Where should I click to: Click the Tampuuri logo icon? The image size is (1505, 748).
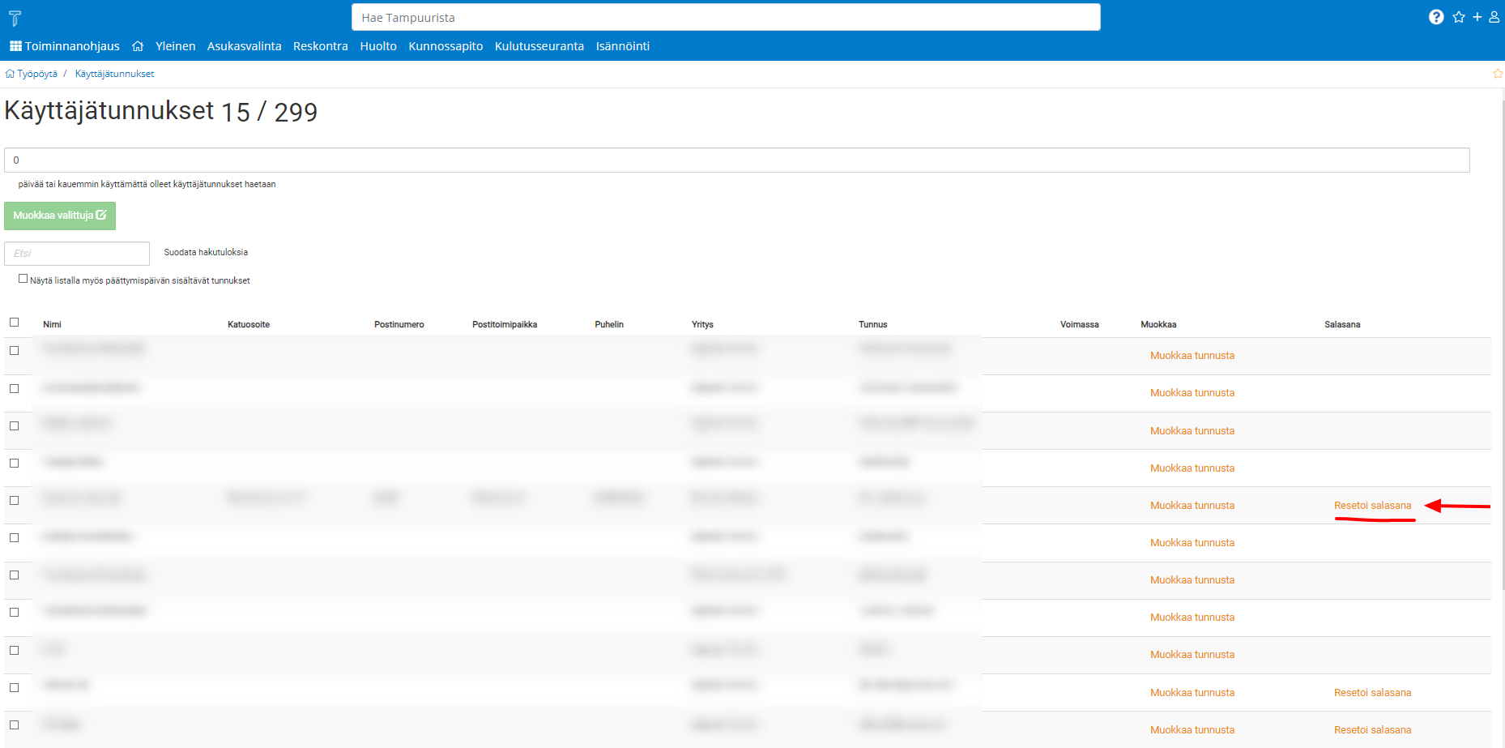pyautogui.click(x=15, y=18)
